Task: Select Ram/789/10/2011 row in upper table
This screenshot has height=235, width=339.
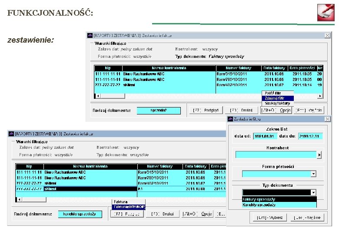Action: tap(209, 79)
